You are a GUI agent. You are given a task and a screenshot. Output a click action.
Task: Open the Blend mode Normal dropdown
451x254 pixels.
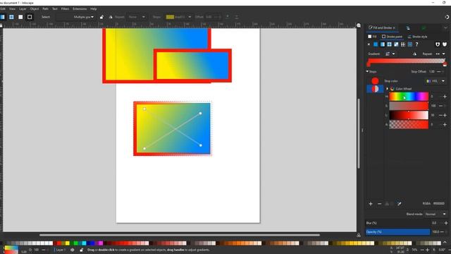435,214
